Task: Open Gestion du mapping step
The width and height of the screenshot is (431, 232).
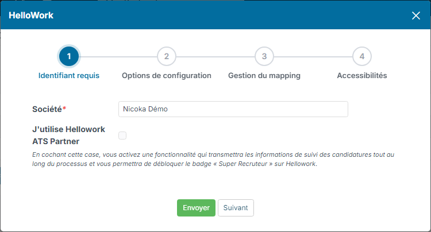Action: click(264, 75)
